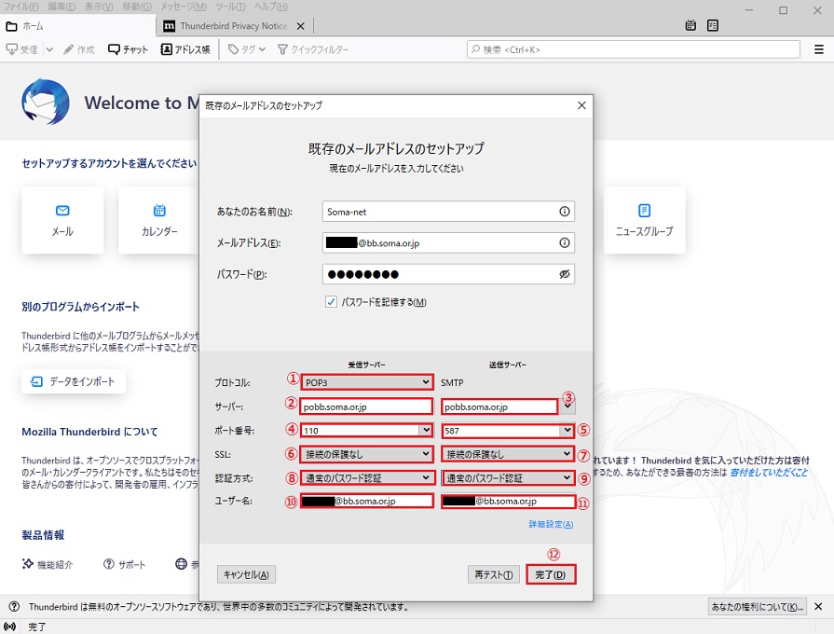Click データをインポート button
This screenshot has width=834, height=634.
pos(74,381)
